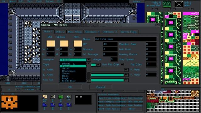Click the orange dungeon minimap

pos(9,102)
